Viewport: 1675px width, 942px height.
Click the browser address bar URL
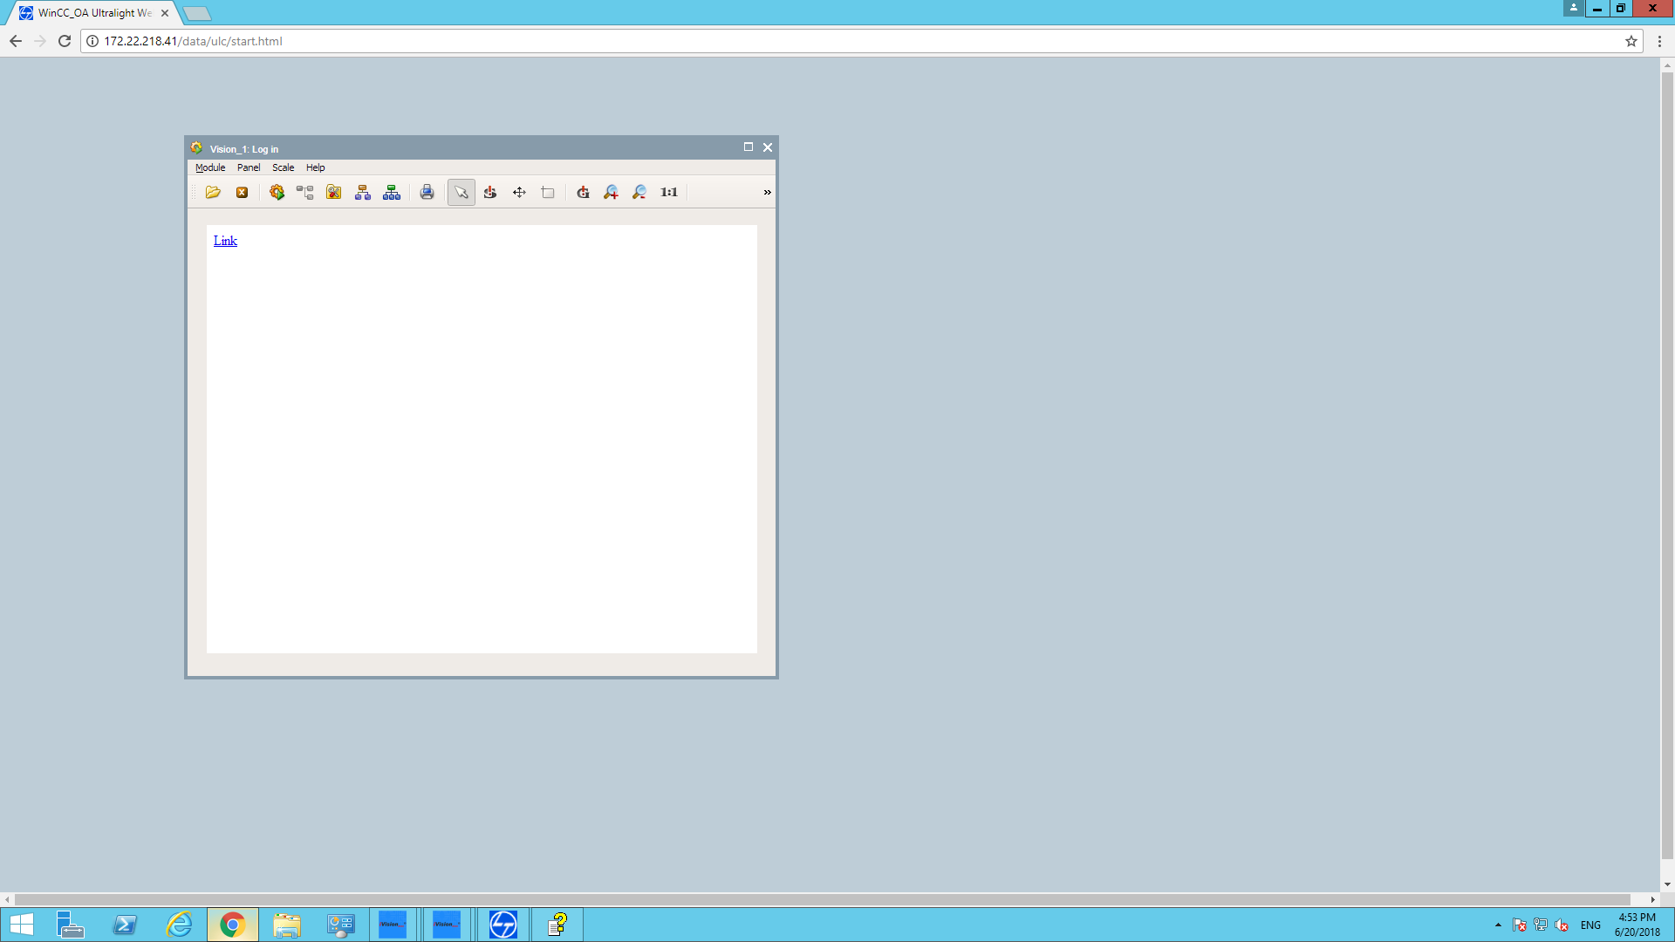(x=193, y=41)
